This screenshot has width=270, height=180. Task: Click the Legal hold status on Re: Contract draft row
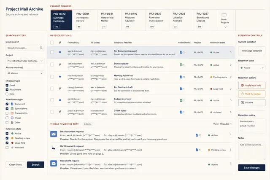216,89
